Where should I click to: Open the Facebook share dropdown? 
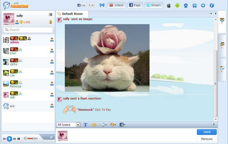(122, 124)
